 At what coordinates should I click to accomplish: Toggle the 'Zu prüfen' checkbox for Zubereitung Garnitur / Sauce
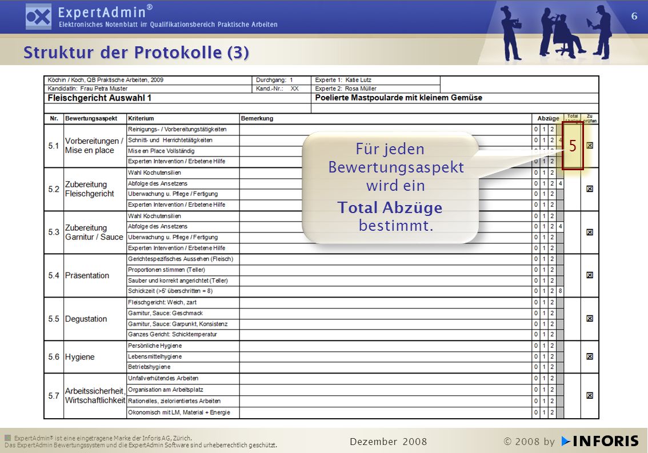[x=590, y=232]
